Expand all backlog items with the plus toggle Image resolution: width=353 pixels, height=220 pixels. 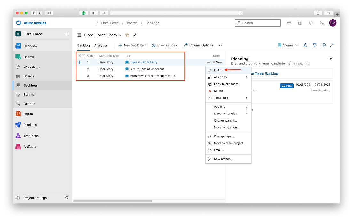coord(79,56)
